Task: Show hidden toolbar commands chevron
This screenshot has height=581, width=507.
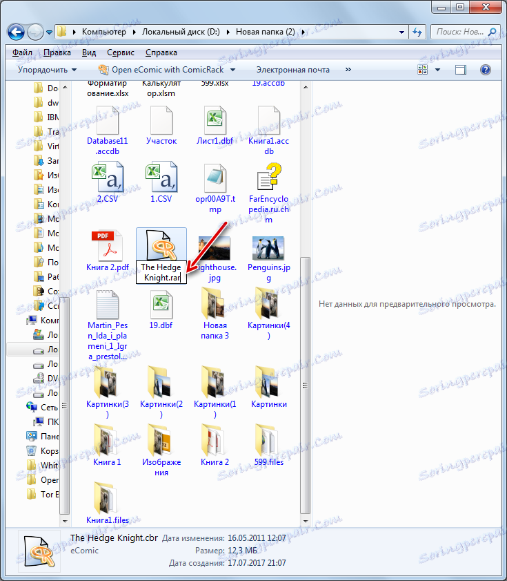Action: coord(348,70)
